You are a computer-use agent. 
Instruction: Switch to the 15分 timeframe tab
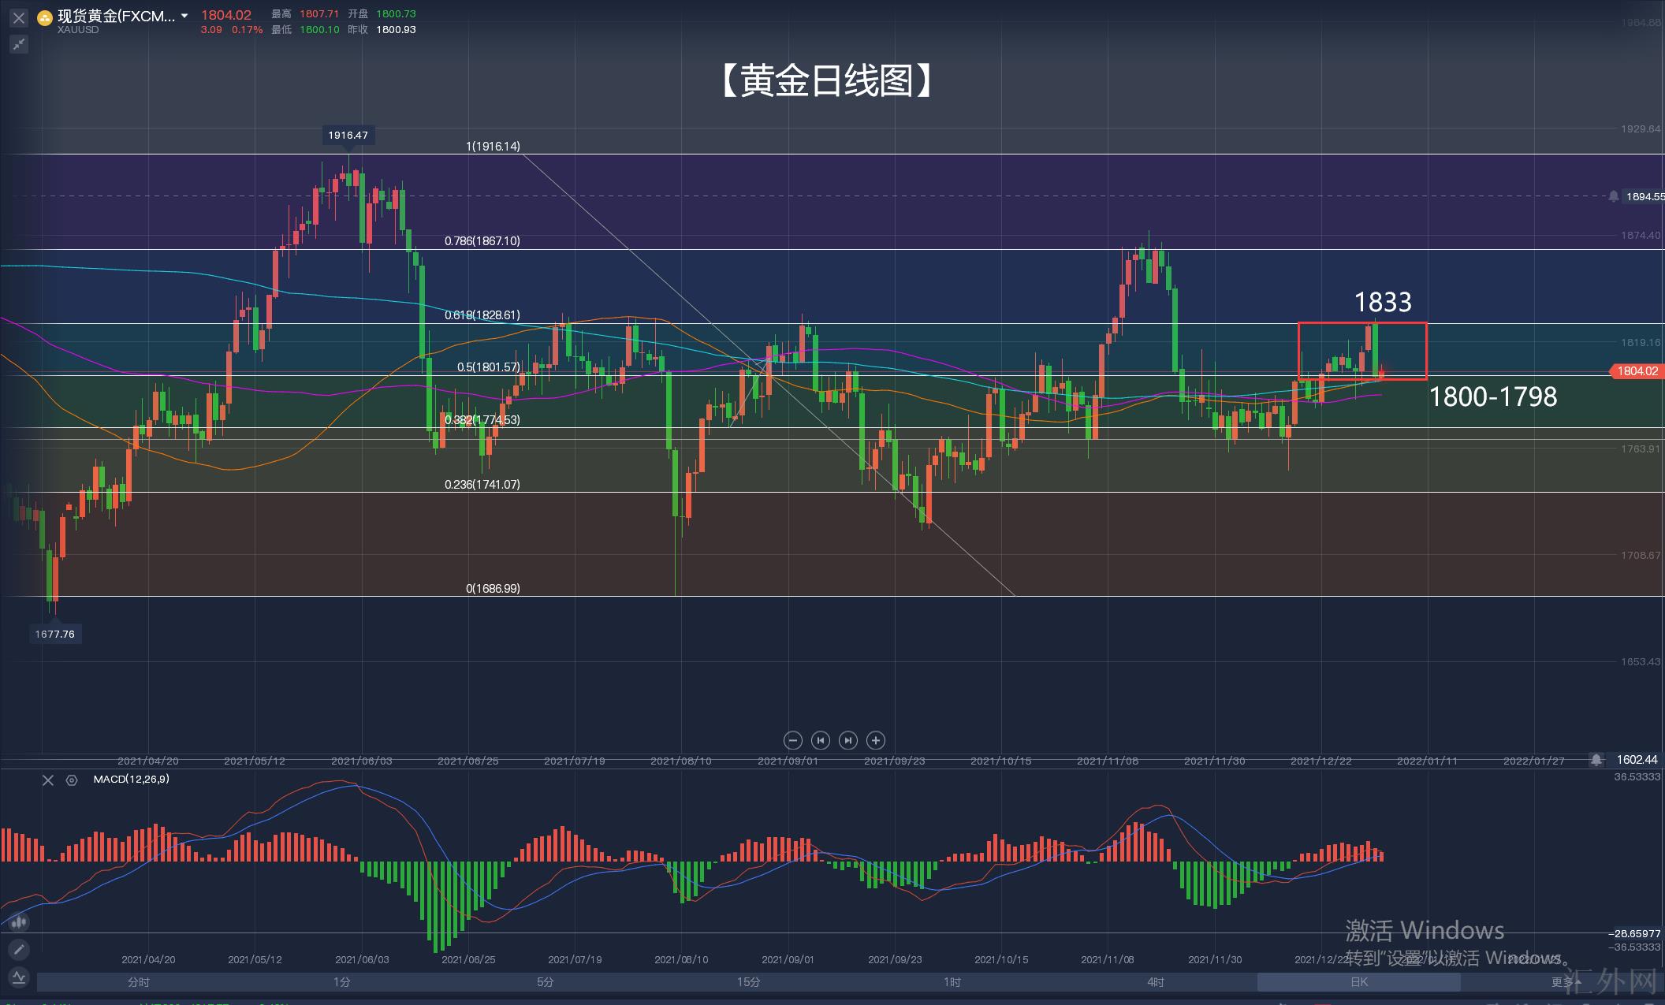pos(749,982)
